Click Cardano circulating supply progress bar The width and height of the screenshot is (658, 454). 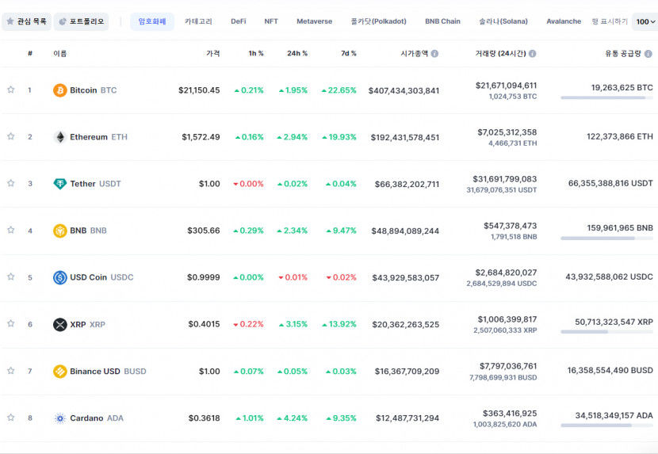(x=606, y=425)
